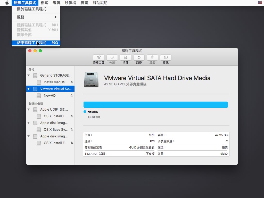This screenshot has height=198, width=264.
Task: Select NewHD volume in sidebar
Action: 50,95
